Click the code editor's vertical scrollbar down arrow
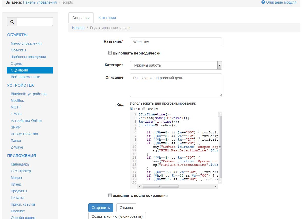Image resolution: width=303 pixels, height=219 pixels. (x=220, y=182)
